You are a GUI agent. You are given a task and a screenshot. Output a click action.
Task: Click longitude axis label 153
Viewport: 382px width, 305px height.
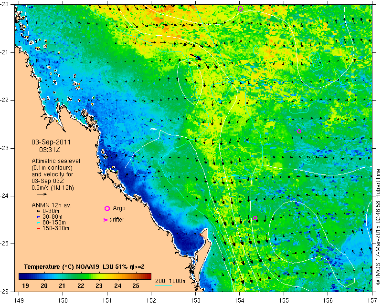(195, 301)
